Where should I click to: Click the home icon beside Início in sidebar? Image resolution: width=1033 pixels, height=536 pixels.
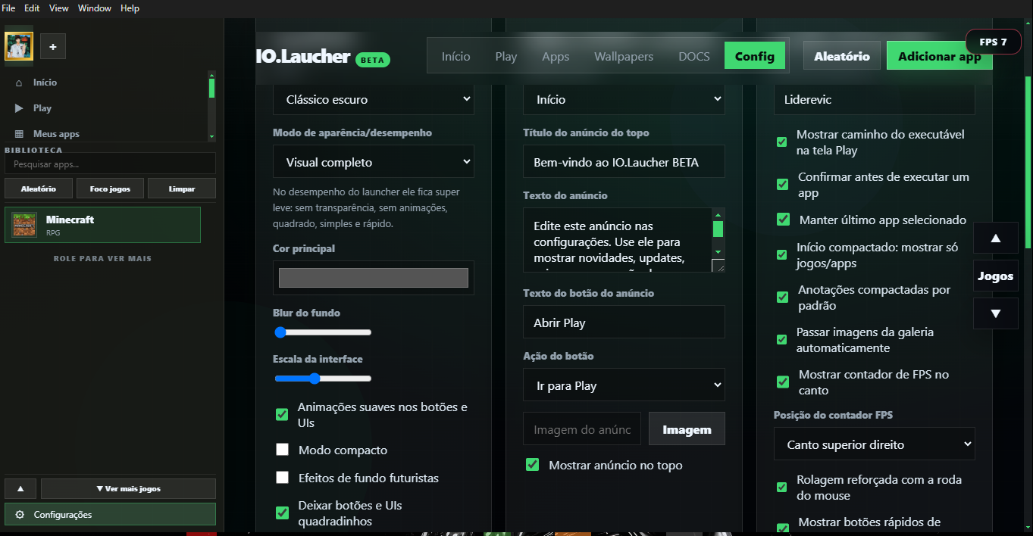[19, 83]
